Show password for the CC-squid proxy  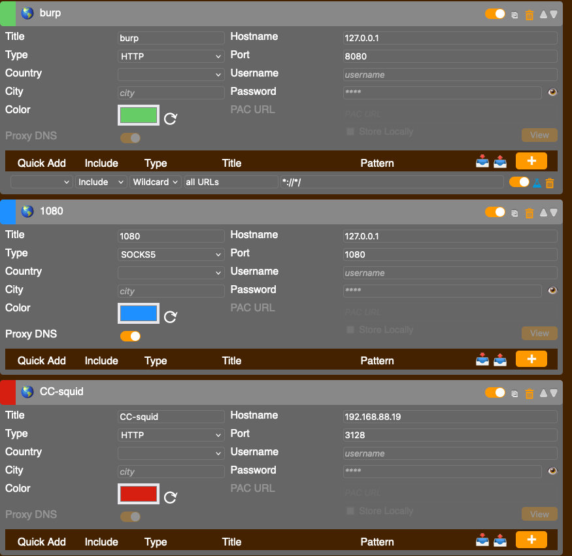coord(552,470)
